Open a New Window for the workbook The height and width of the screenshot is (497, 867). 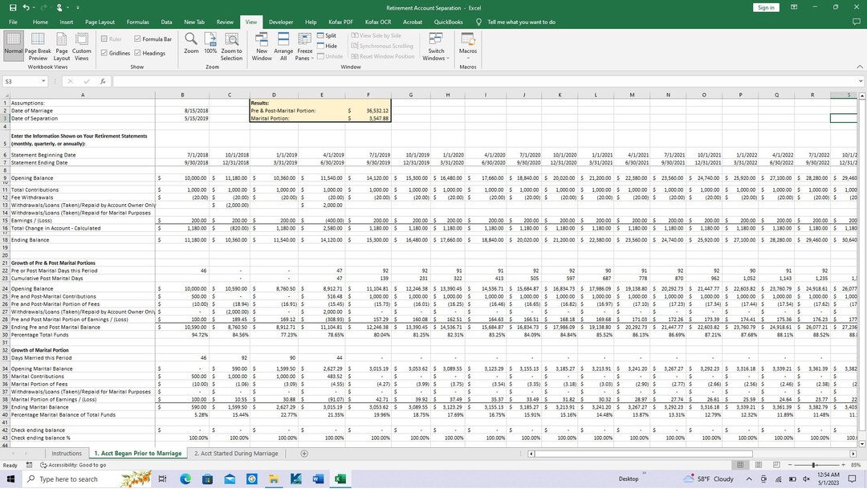click(261, 44)
